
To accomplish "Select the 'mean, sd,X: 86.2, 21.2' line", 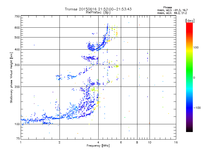I will [172, 13].
